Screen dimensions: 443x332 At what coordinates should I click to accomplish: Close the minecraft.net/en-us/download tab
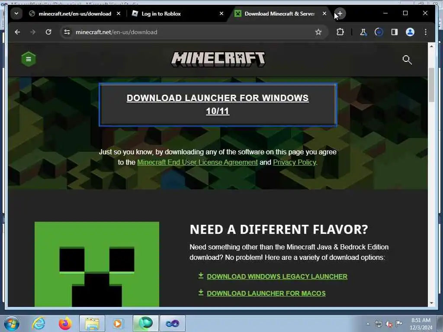[119, 13]
